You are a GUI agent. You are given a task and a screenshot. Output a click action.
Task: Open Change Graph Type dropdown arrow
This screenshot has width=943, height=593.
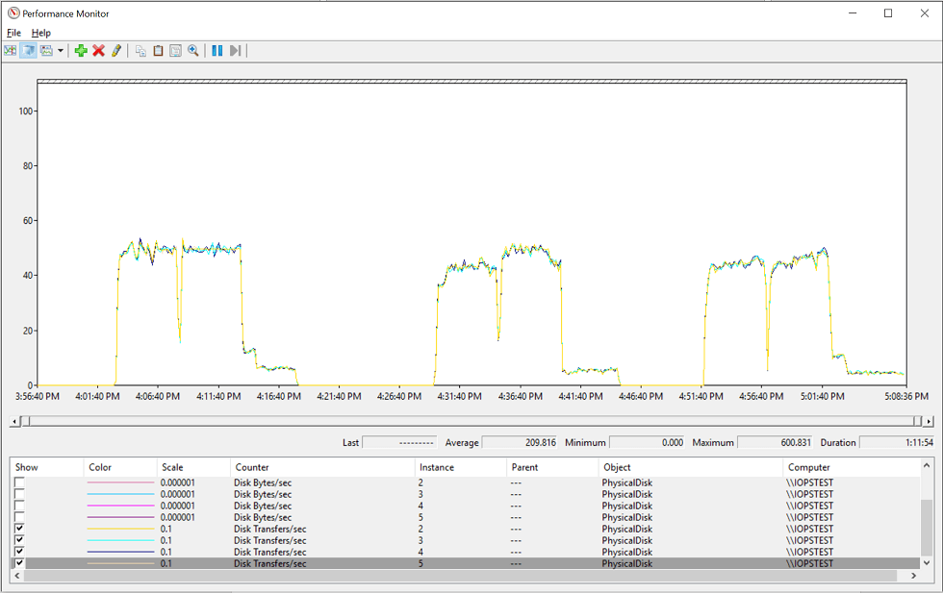click(61, 51)
